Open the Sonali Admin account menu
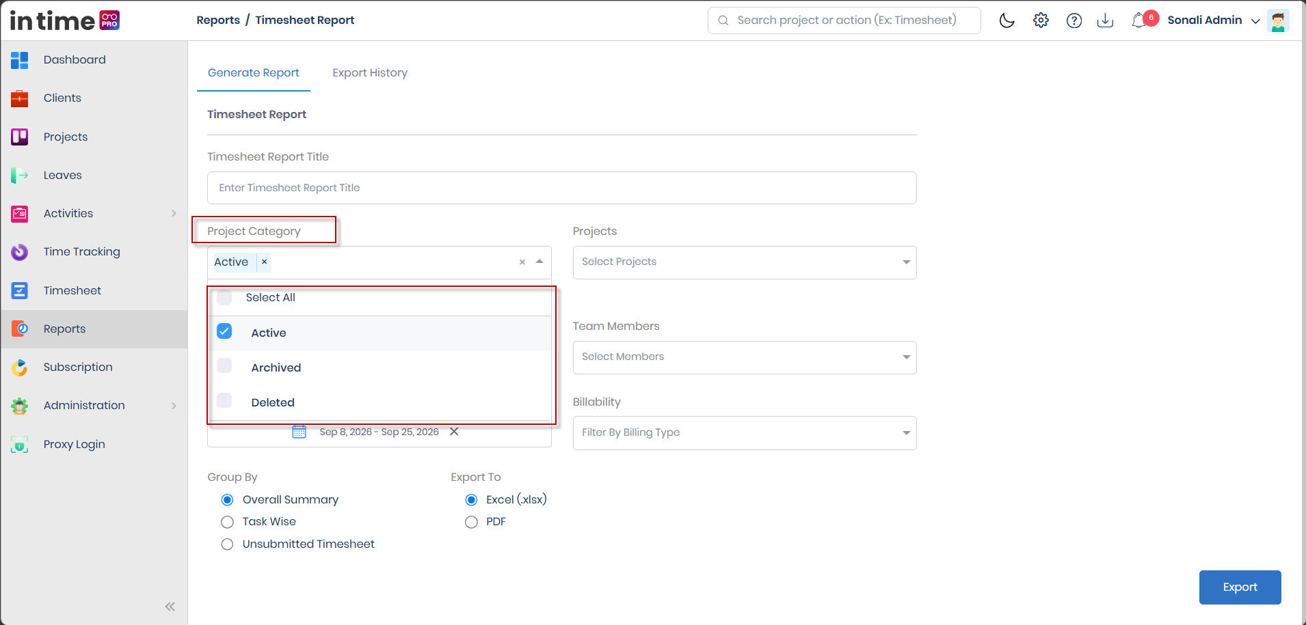 coord(1214,20)
